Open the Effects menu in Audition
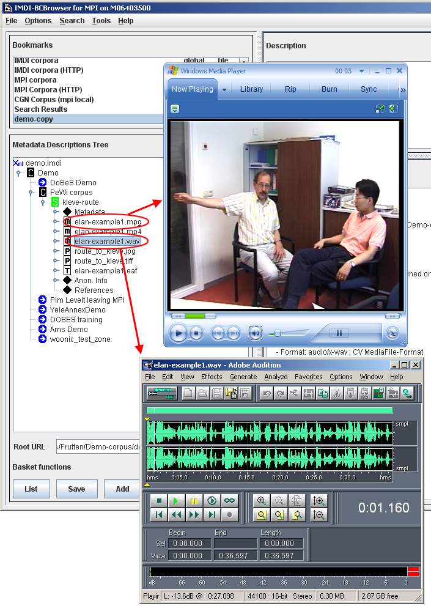 point(212,377)
